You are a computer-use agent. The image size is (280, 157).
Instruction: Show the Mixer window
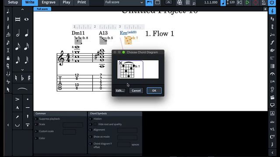click(188, 2)
